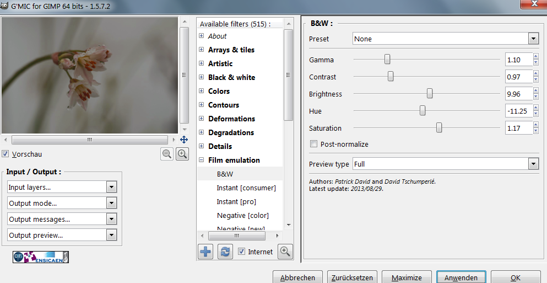The image size is (547, 283).
Task: Click the Maximize button
Action: click(x=407, y=277)
